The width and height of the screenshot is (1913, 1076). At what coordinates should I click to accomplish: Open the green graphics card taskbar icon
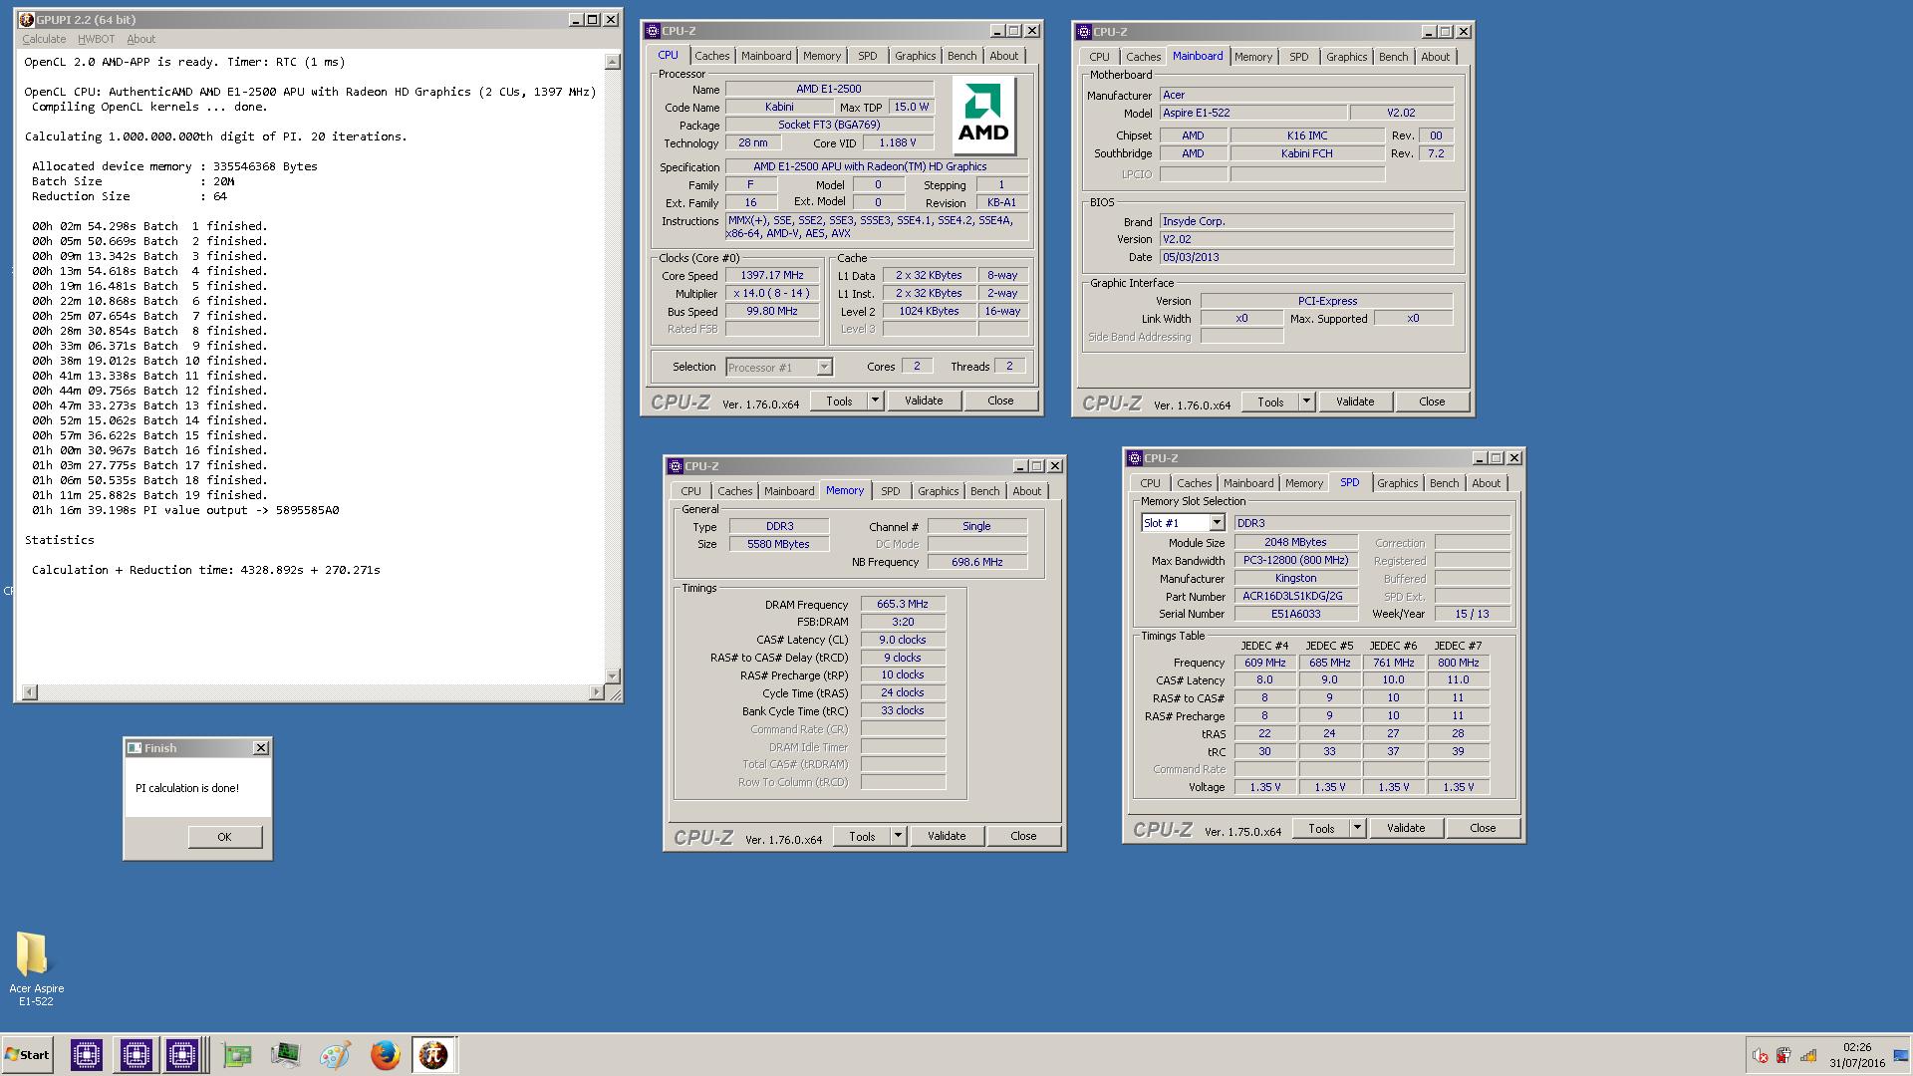point(237,1055)
